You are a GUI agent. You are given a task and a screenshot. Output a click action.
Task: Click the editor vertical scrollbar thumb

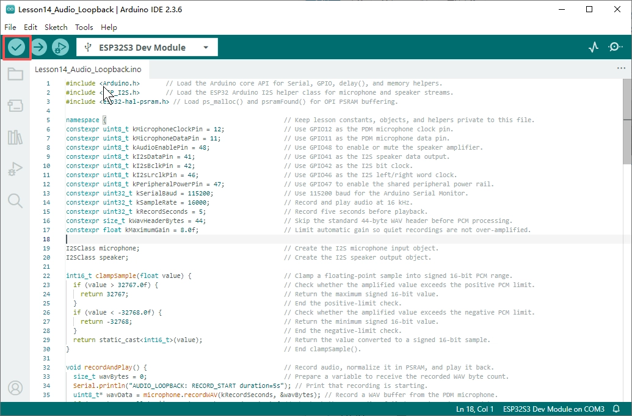click(x=627, y=122)
